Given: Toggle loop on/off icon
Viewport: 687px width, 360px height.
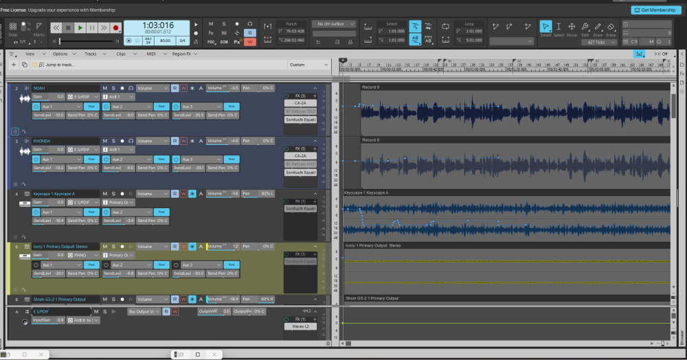Looking at the screenshot, I should 446,26.
